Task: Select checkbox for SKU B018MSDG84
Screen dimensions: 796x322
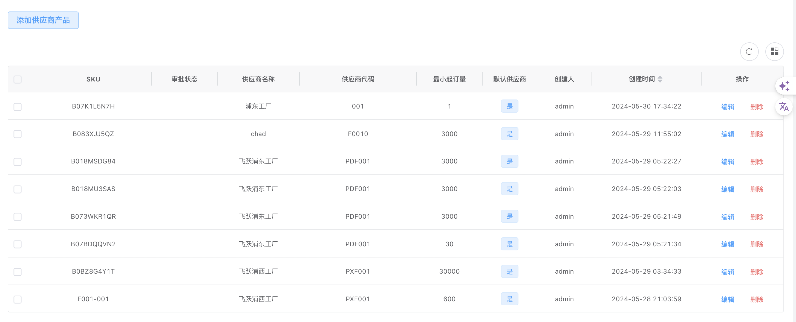Action: coord(18,162)
